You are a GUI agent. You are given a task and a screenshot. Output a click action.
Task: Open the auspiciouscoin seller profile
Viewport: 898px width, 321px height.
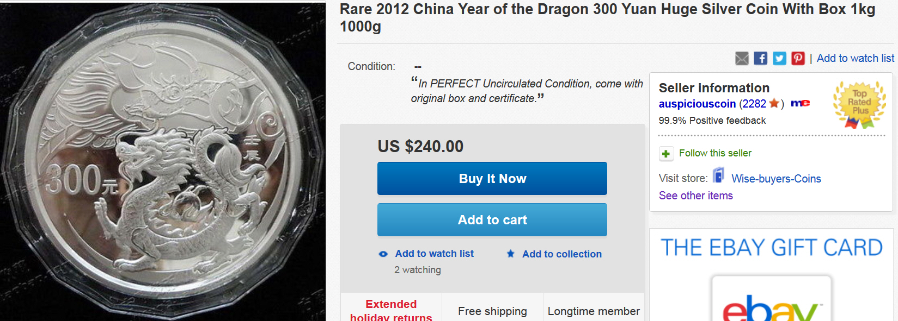[x=697, y=104]
